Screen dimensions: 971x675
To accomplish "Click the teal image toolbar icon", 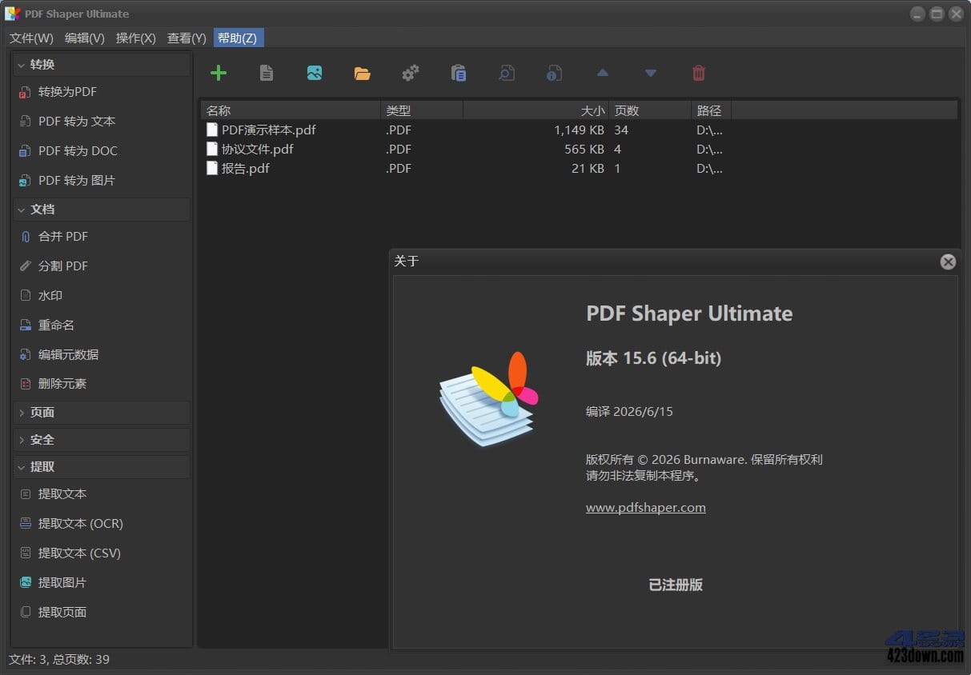I will tap(315, 73).
